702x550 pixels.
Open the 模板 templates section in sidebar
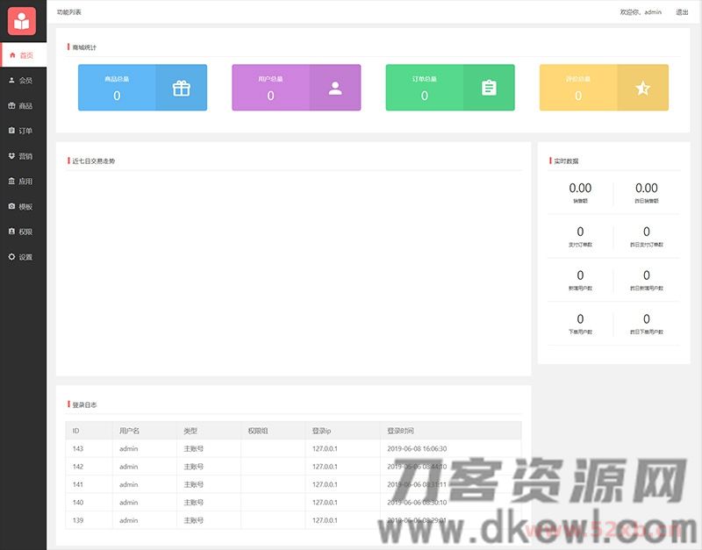pyautogui.click(x=23, y=206)
